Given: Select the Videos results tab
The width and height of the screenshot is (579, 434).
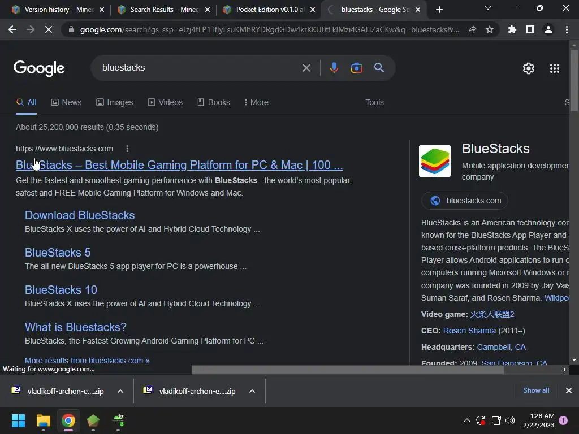Looking at the screenshot, I should 165,102.
